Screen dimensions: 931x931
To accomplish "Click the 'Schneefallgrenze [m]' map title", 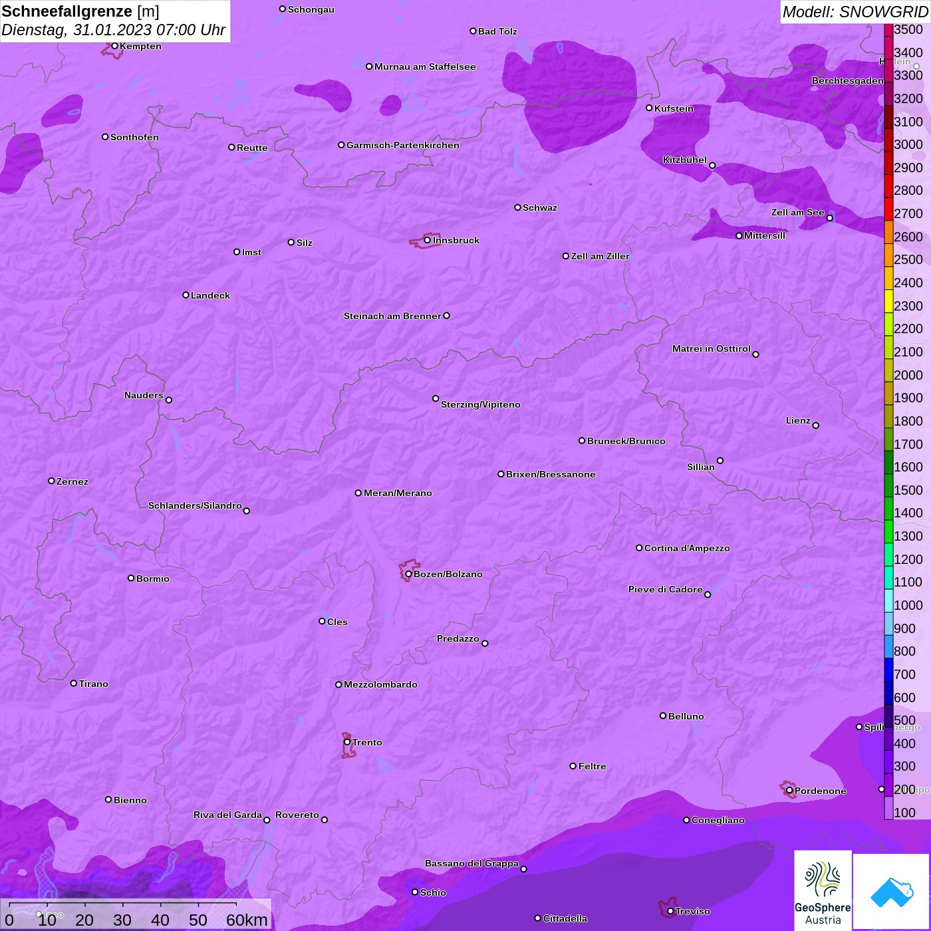I will pyautogui.click(x=80, y=11).
